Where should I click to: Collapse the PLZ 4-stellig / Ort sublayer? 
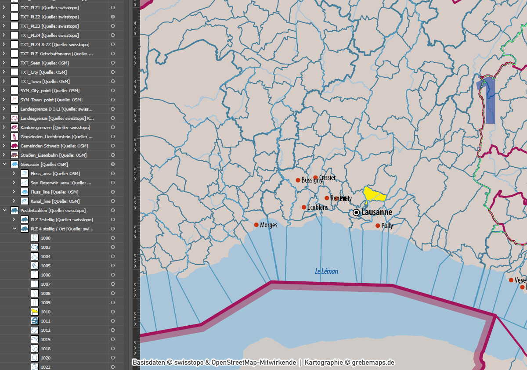pyautogui.click(x=14, y=229)
